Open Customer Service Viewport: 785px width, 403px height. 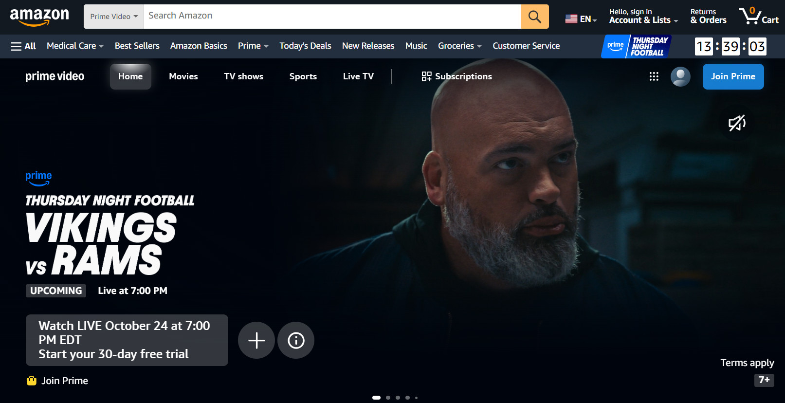(x=526, y=46)
